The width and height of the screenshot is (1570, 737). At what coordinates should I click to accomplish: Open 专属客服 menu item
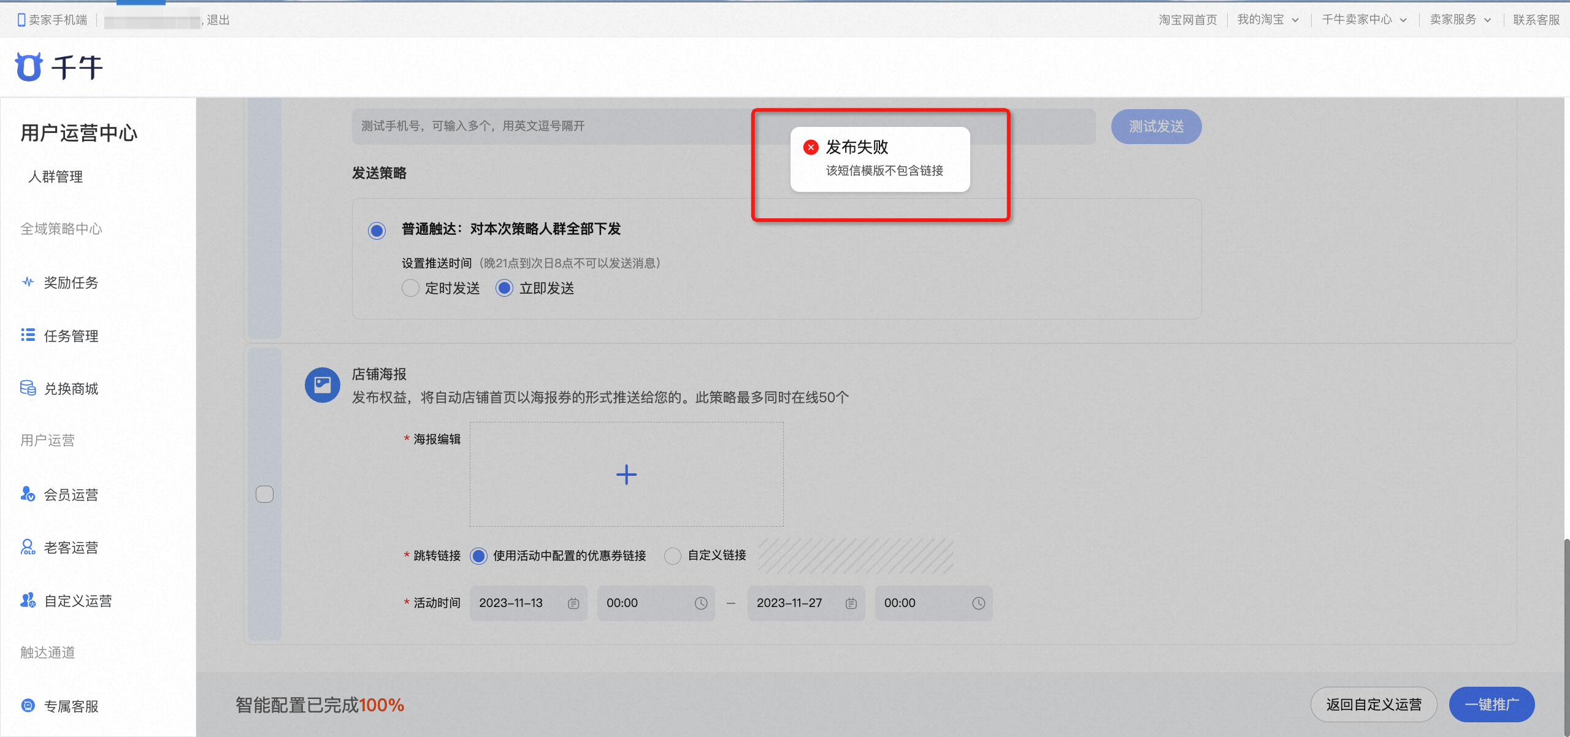[71, 706]
